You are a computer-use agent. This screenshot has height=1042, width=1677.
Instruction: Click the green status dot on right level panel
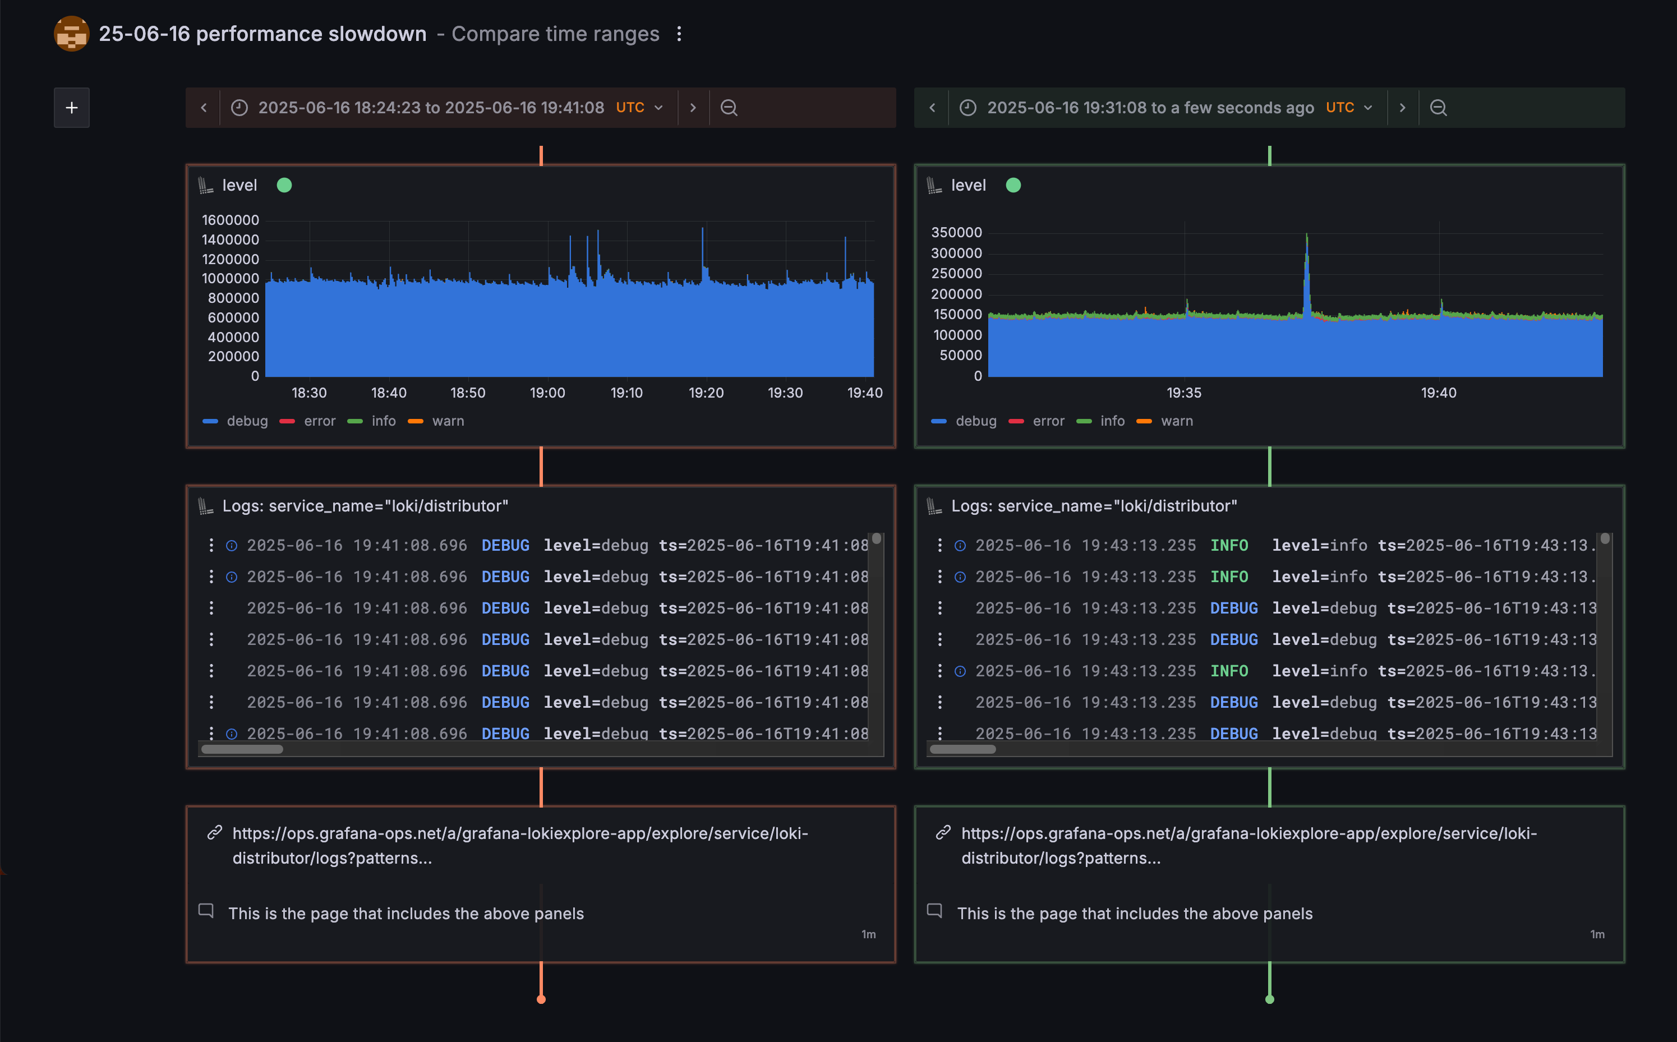1013,186
